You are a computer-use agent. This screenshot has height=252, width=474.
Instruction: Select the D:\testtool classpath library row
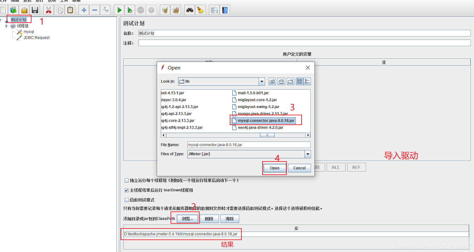click(x=296, y=234)
